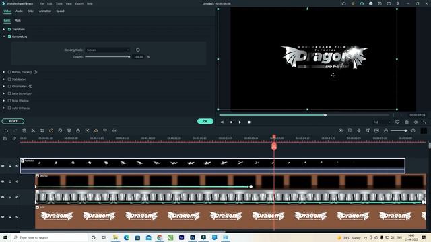The width and height of the screenshot is (431, 242).
Task: Click the red timeline playhead marker
Action: coord(274,146)
